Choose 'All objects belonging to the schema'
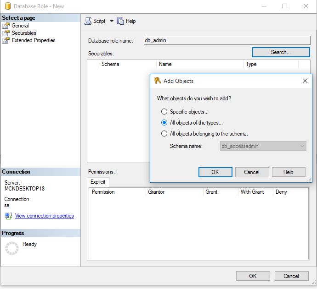Image resolution: width=317 pixels, height=289 pixels. [164, 134]
